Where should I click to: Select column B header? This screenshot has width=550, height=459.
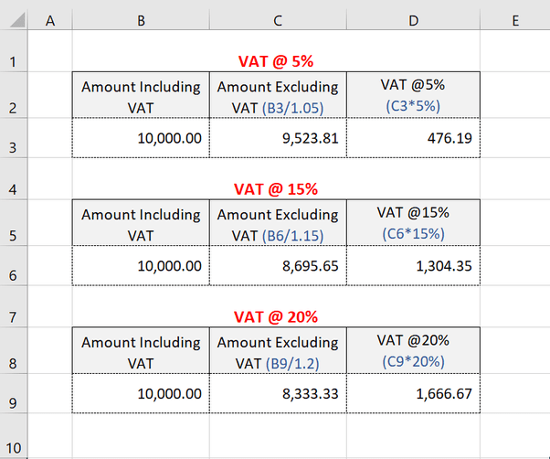(141, 20)
